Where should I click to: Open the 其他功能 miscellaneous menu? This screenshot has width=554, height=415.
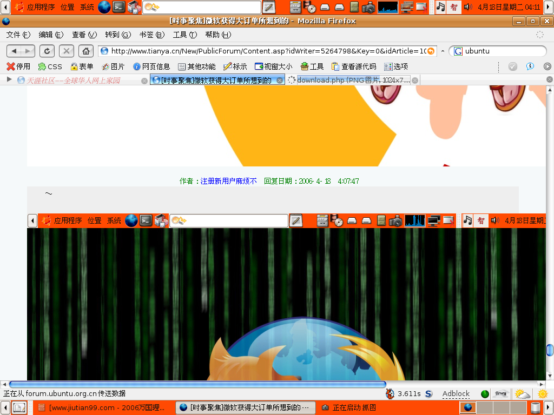click(197, 66)
